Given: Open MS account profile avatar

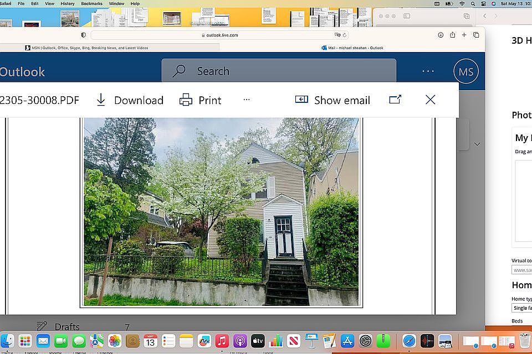Looking at the screenshot, I should click(x=466, y=71).
